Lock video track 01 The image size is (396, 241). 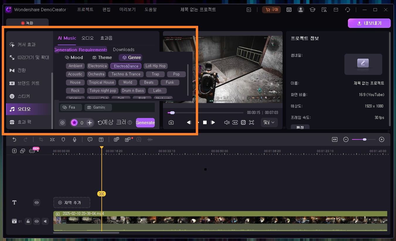[x=28, y=221]
